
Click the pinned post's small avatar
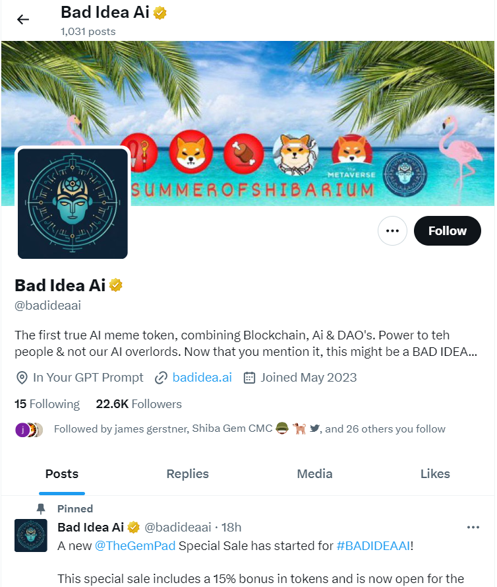(31, 536)
